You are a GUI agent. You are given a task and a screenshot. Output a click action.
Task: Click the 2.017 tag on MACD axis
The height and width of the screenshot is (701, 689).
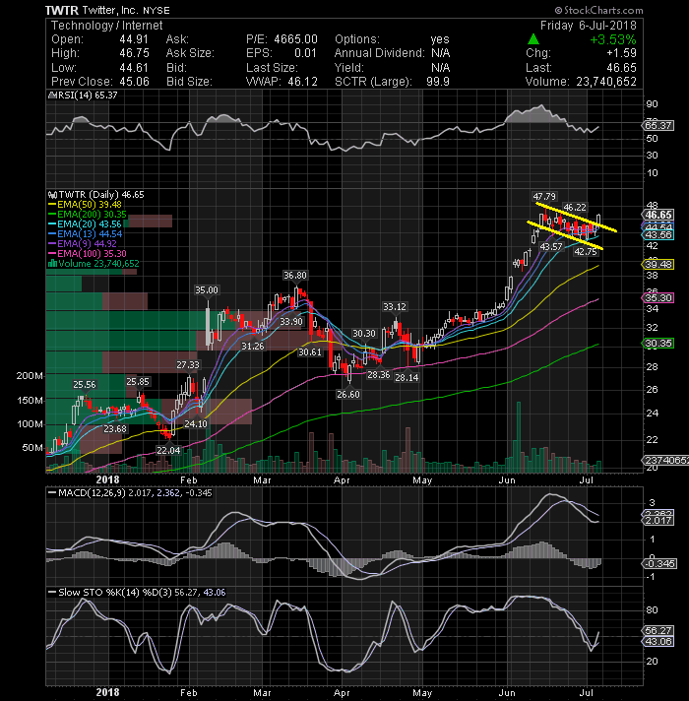(x=658, y=521)
